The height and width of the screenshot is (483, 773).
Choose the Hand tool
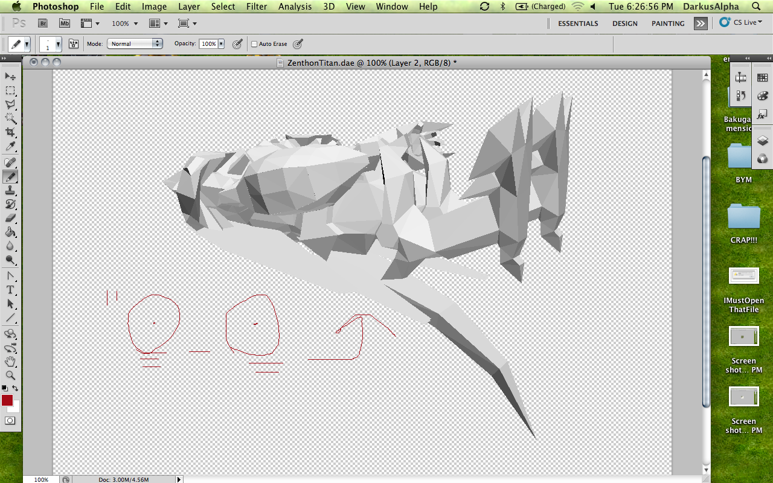(x=10, y=362)
